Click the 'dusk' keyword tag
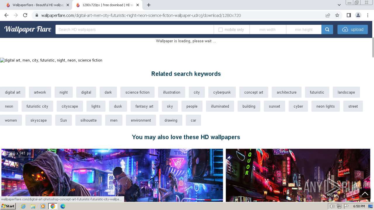The width and height of the screenshot is (374, 210). (118, 106)
